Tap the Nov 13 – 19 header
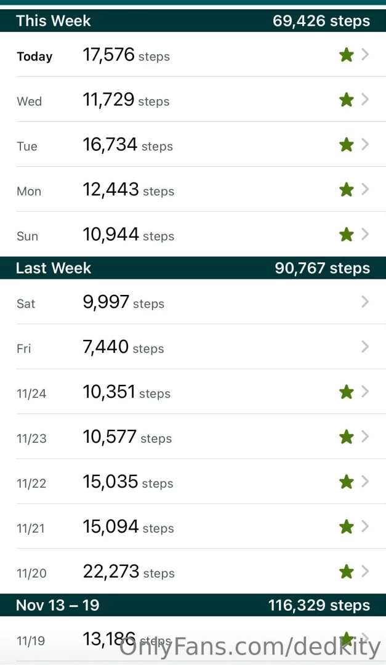Viewport: 386px width, 665px height. pos(193,605)
